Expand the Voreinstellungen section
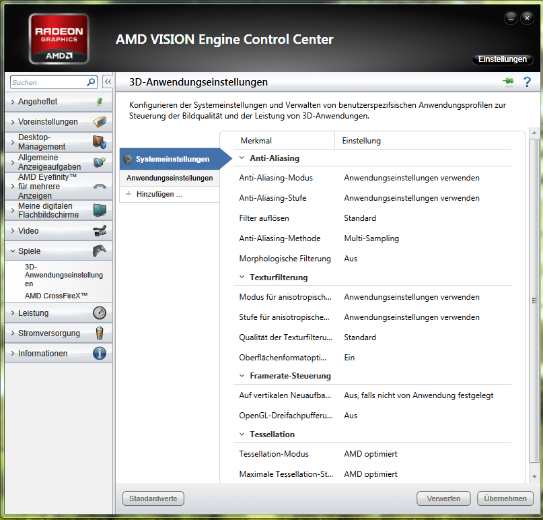 [x=13, y=122]
